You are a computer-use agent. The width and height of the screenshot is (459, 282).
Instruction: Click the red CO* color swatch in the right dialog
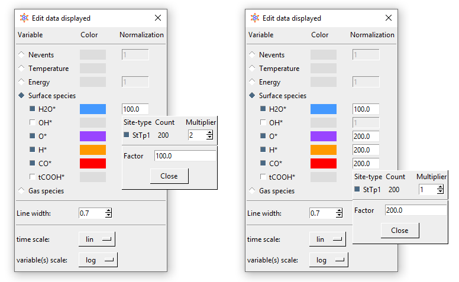point(323,163)
